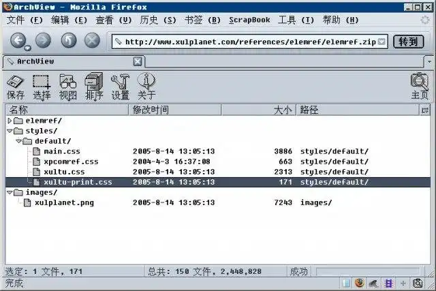This screenshot has width=436, height=291.
Task: Open the 排序 (Sort) toolbar tool
Action: pos(94,87)
